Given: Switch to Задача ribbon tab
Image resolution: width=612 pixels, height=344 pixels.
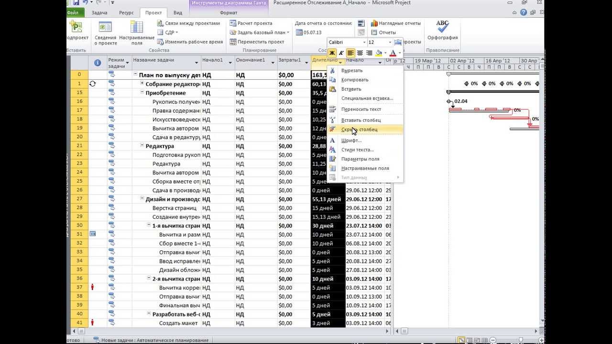Looking at the screenshot, I should (99, 13).
